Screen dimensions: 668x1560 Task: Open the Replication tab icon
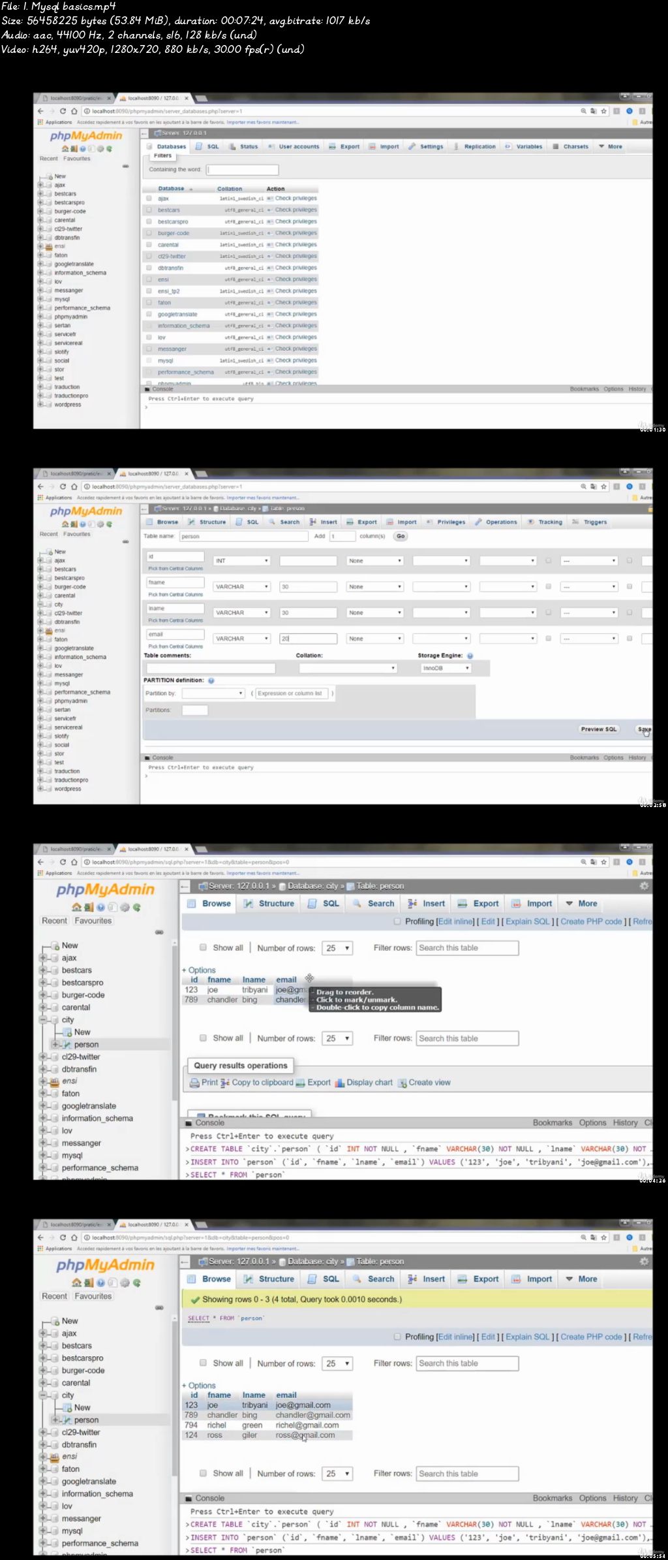456,146
